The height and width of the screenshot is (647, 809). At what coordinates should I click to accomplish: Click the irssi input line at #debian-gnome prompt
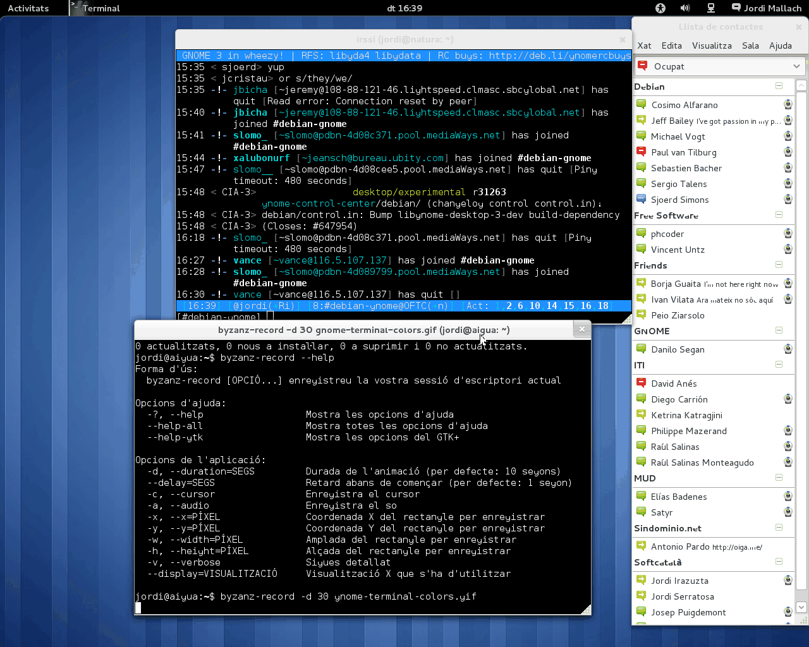click(404, 317)
